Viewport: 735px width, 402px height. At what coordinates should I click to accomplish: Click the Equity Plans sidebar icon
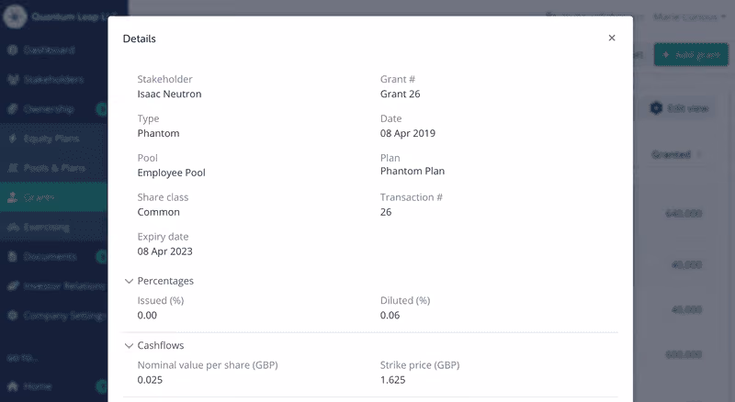point(13,139)
